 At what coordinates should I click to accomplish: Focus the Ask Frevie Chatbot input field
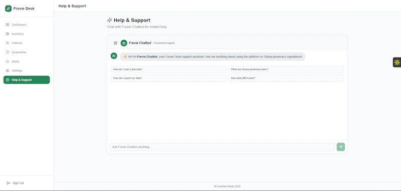[x=222, y=147]
